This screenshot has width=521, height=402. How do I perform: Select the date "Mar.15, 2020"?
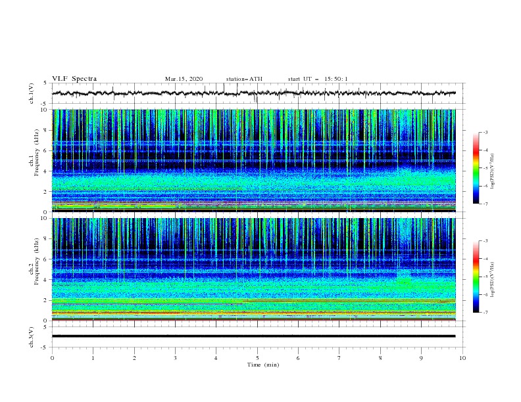click(184, 79)
